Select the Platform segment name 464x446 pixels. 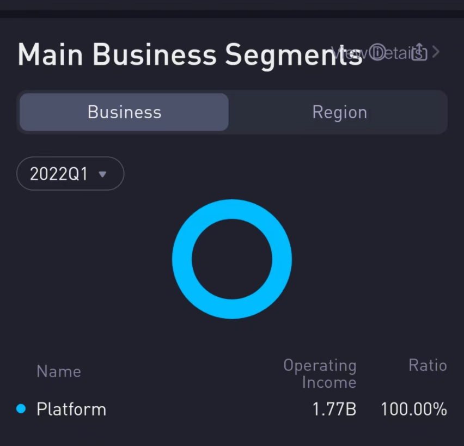point(71,409)
